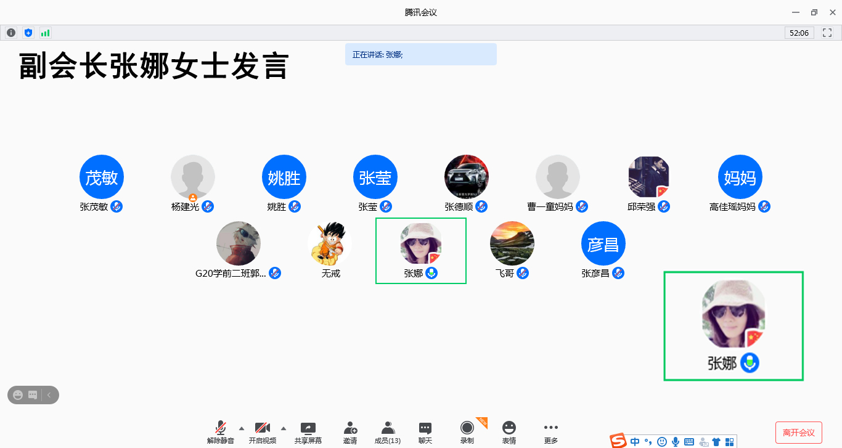Open the 聊天 chat panel
The image size is (842, 448).
point(425,433)
